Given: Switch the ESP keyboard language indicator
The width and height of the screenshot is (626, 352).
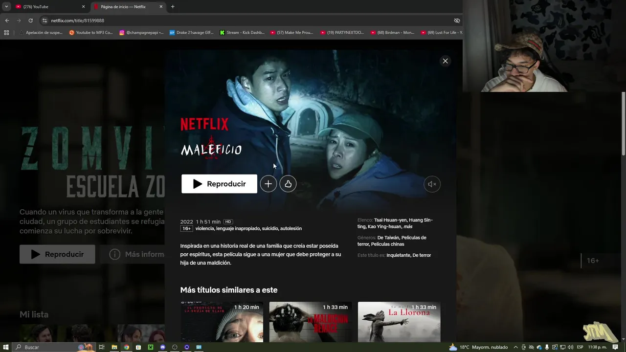Looking at the screenshot, I should click(x=580, y=347).
